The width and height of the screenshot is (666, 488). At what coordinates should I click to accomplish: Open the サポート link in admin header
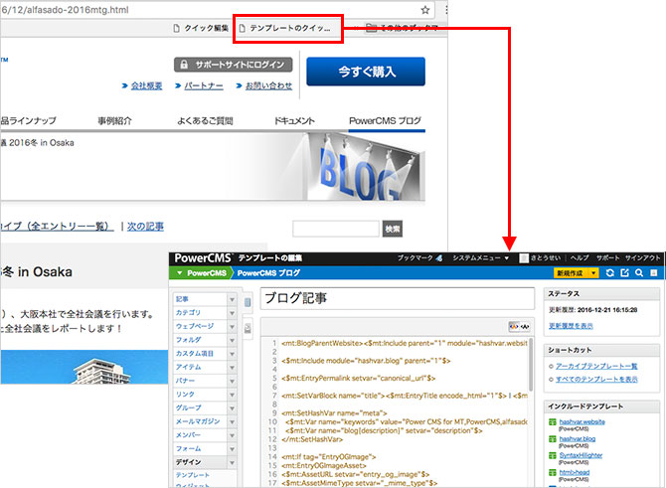tap(607, 257)
